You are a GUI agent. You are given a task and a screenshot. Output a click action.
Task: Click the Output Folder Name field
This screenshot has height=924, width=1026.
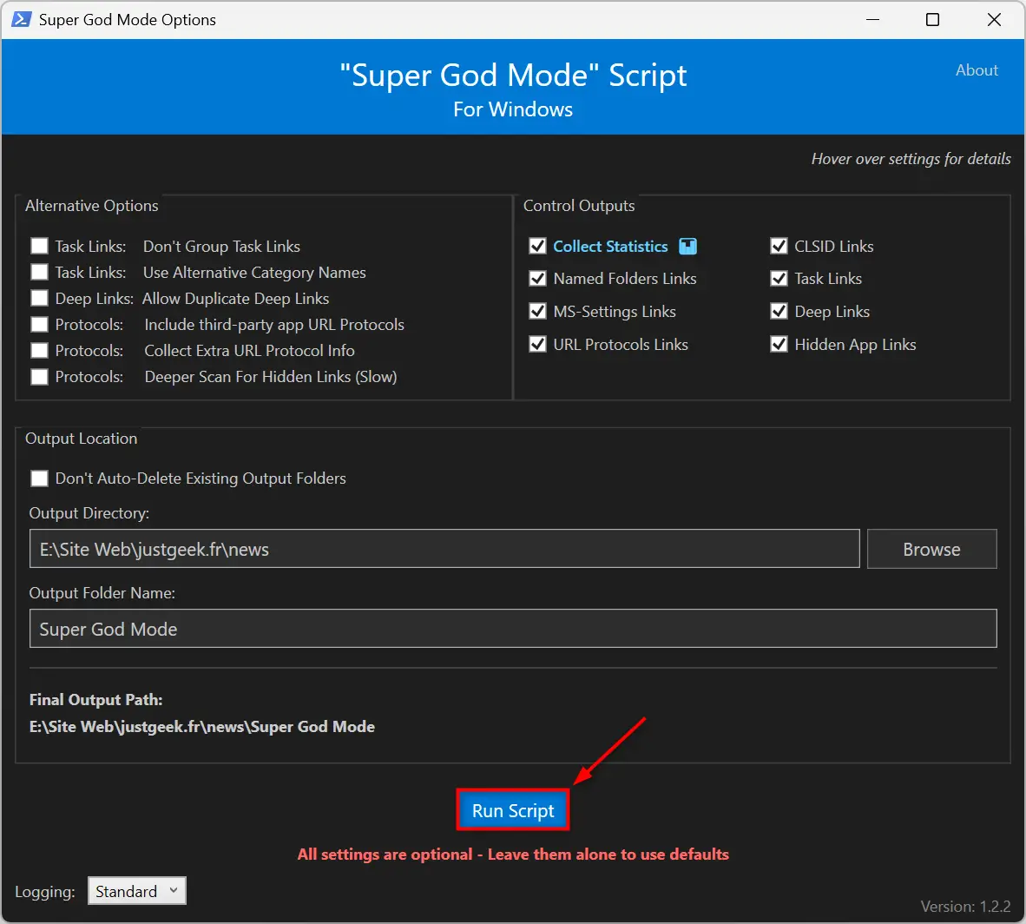[x=513, y=630]
